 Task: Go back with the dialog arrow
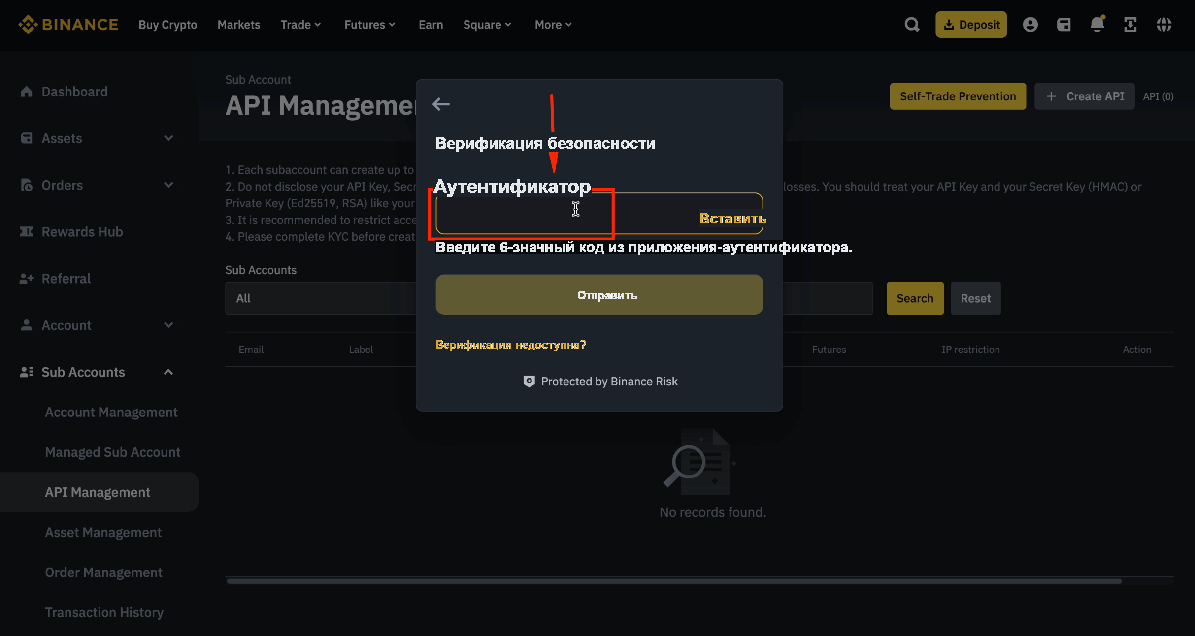[x=441, y=104]
